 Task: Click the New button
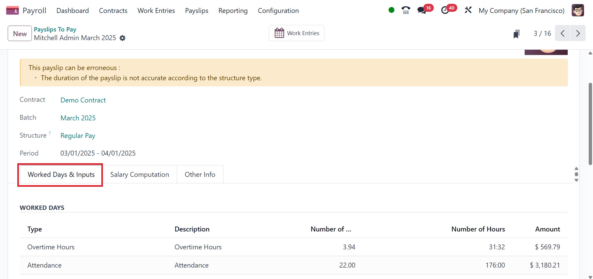click(20, 34)
